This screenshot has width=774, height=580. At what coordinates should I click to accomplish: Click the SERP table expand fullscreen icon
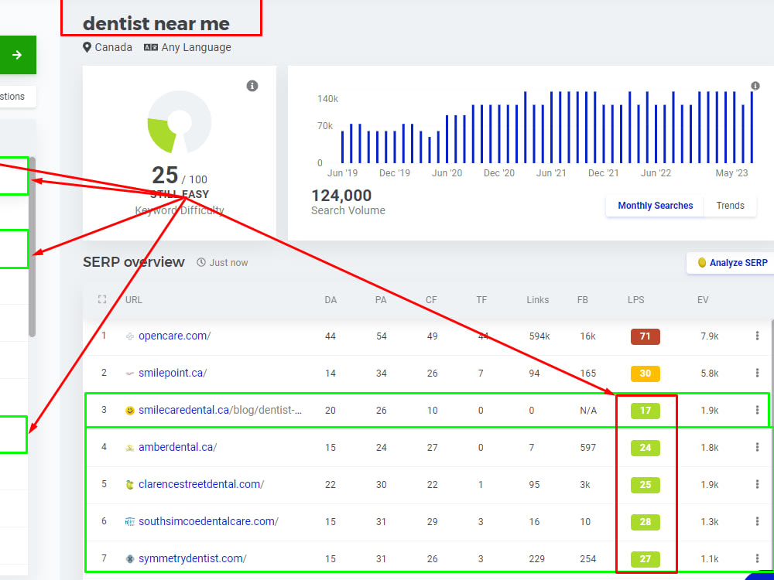tap(102, 299)
